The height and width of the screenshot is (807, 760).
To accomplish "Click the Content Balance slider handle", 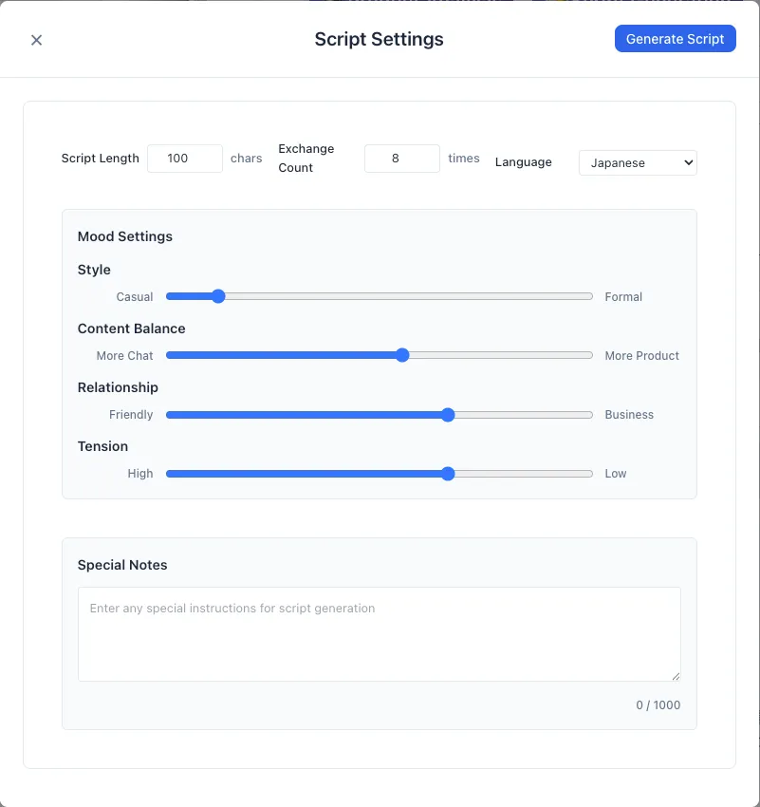I will pos(402,355).
